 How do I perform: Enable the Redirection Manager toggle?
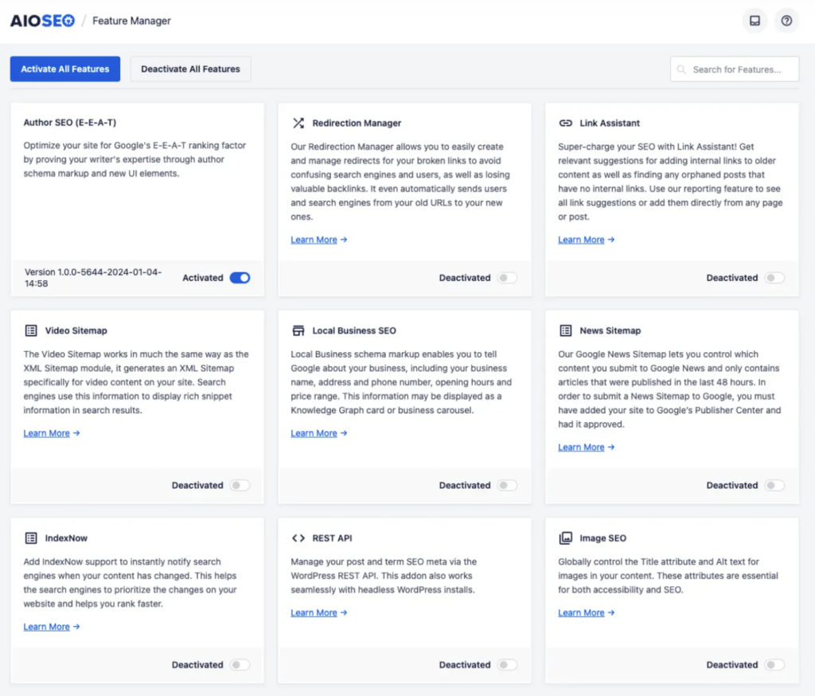(509, 278)
